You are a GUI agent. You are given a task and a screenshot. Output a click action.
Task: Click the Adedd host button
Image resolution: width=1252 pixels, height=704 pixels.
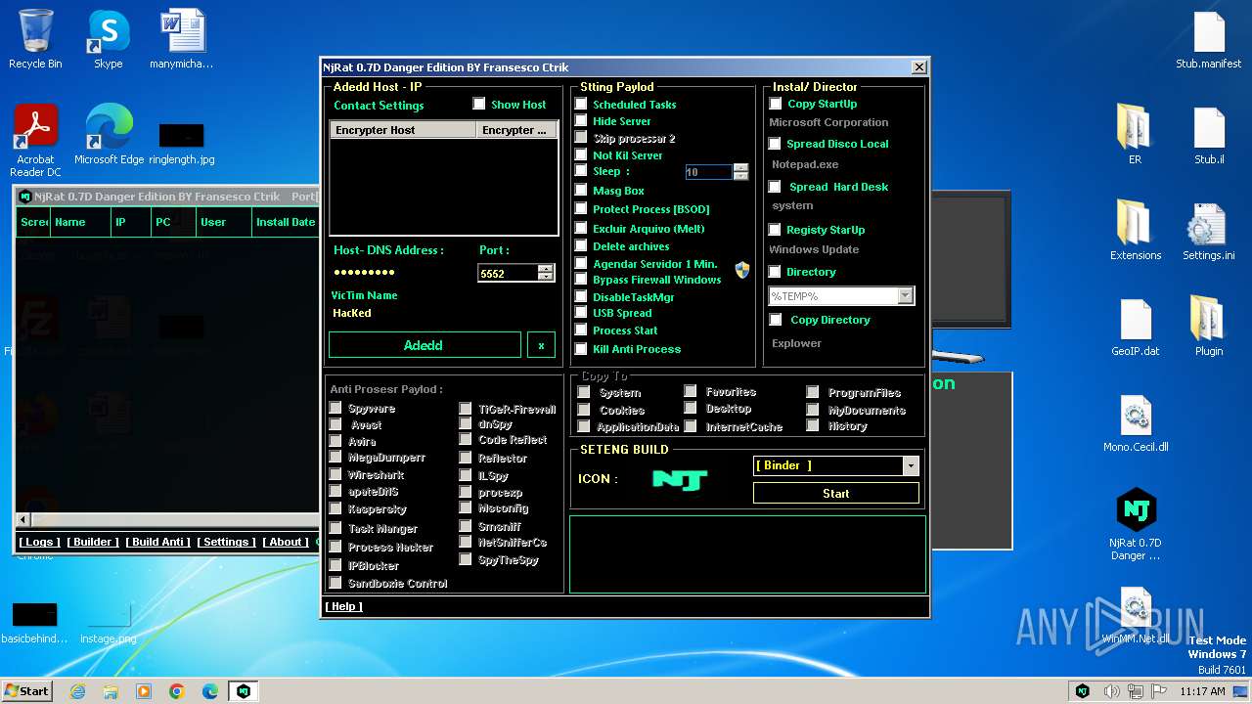coord(425,345)
